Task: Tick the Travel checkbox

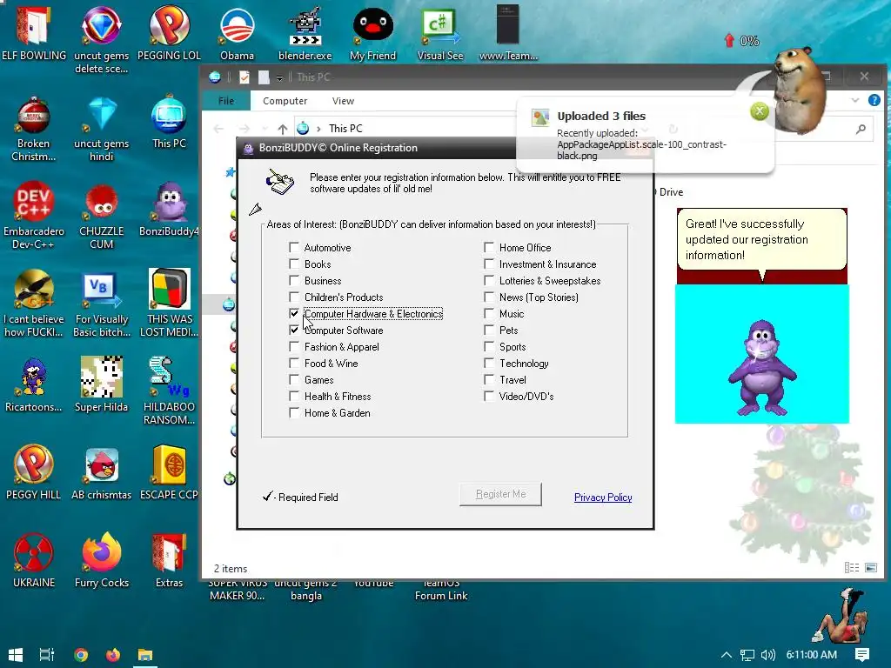Action: coord(489,379)
